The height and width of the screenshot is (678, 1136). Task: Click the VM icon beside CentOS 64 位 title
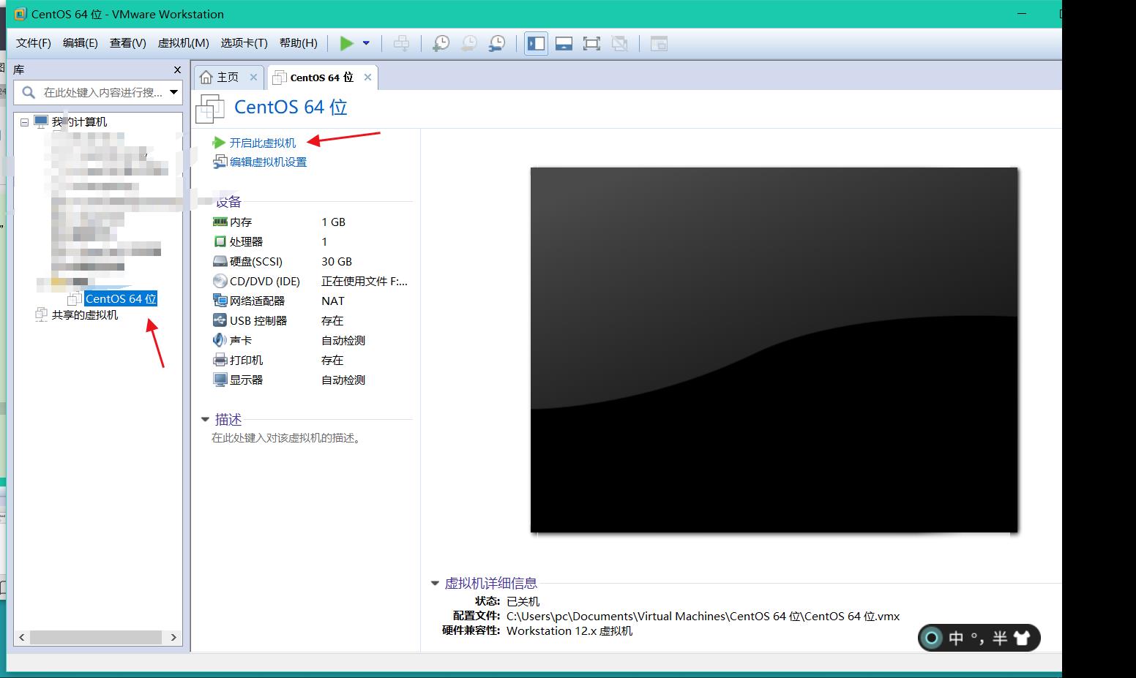point(210,108)
